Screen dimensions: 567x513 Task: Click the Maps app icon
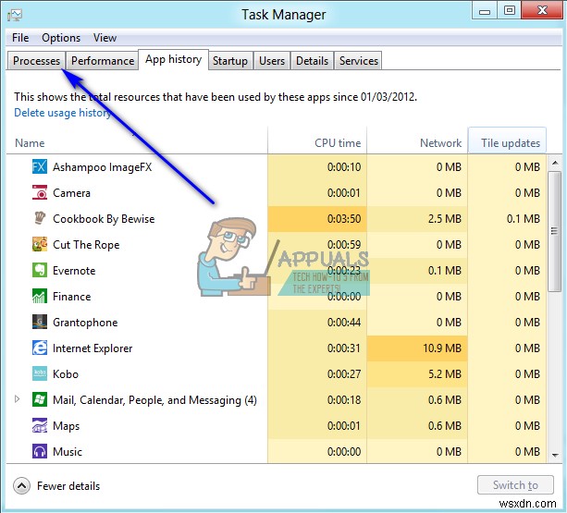click(x=40, y=425)
